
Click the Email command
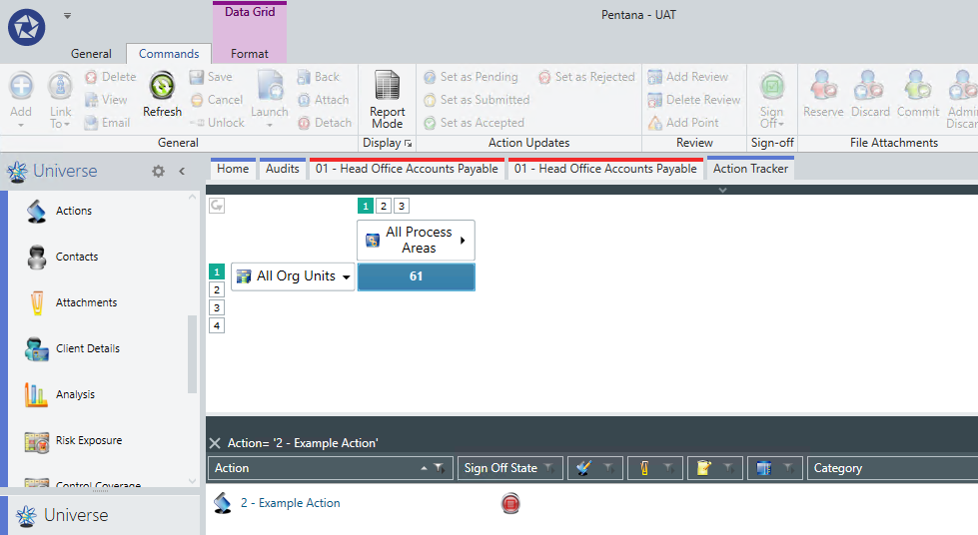click(107, 123)
